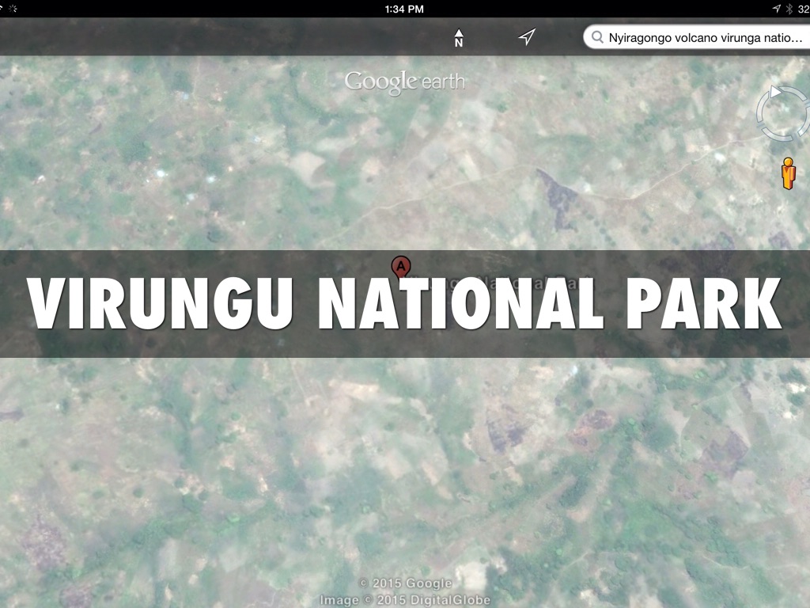
Task: Click the VIRUNGU NATIONAL PARK title banner
Action: click(x=405, y=304)
